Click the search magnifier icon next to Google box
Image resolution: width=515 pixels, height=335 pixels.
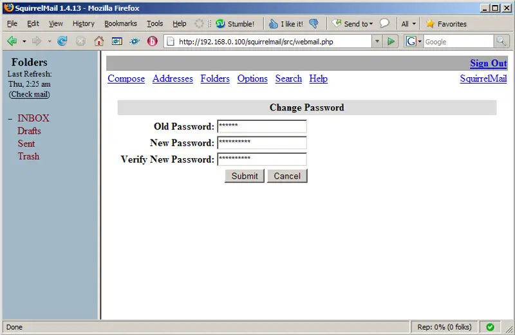click(x=501, y=41)
